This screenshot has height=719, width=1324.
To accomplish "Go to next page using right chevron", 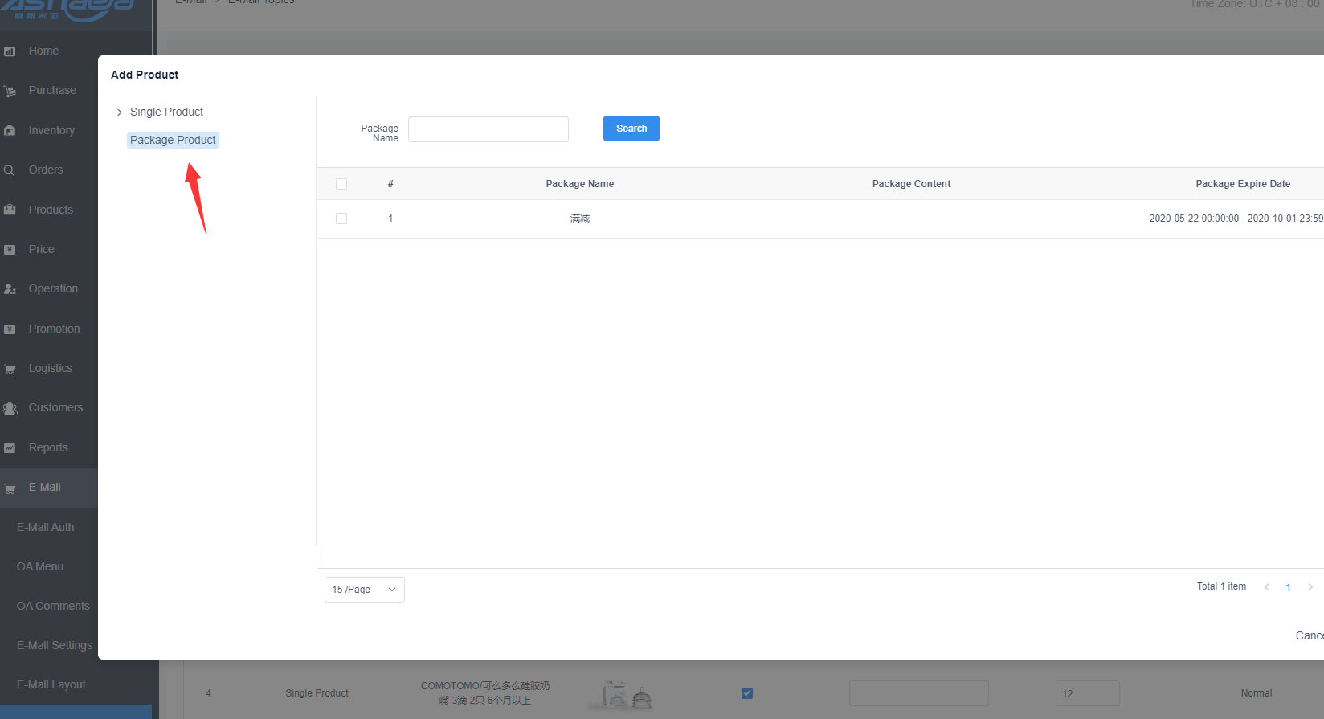I will 1310,587.
